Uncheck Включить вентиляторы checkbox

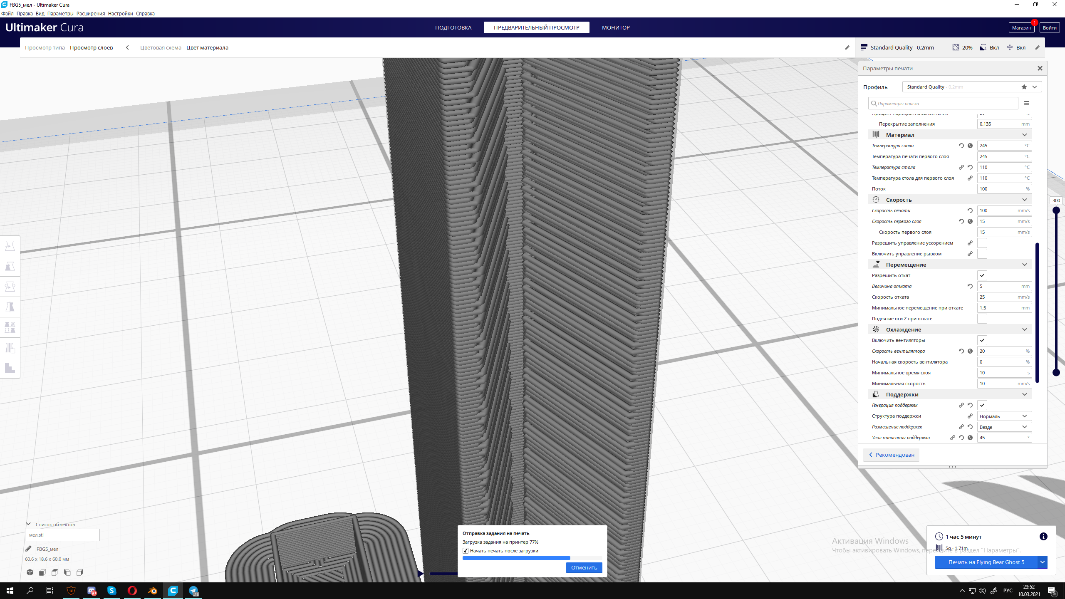(982, 340)
